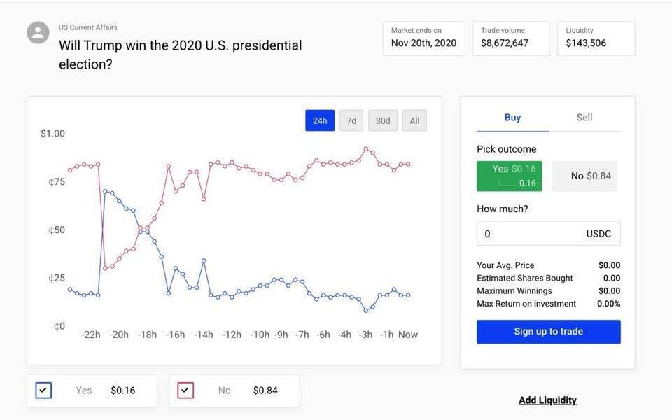
Task: Click the Market ends on date box
Action: pos(424,38)
